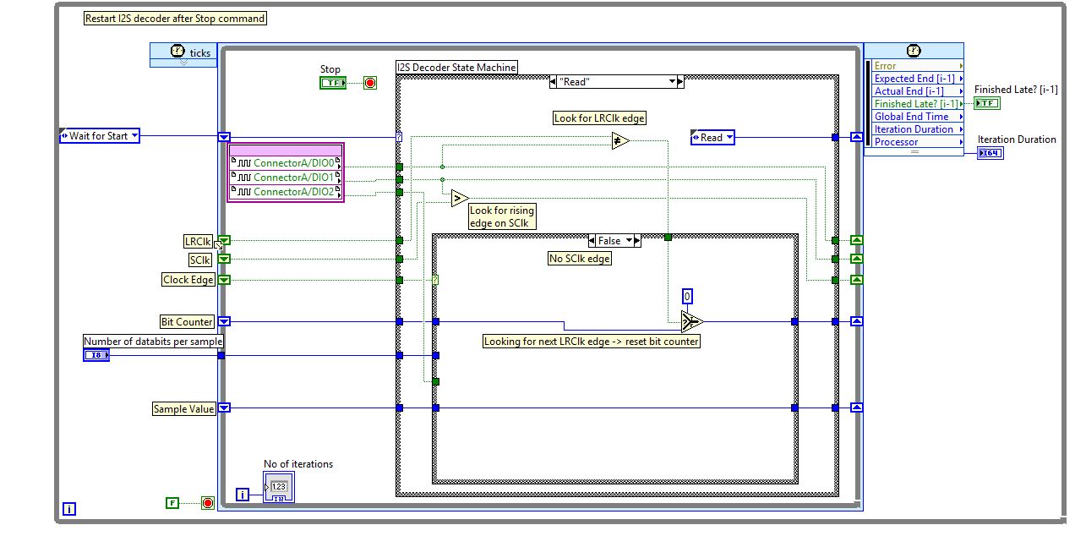Click the timed loop ticks clock icon
Screen dimensions: 1086x536
pos(177,52)
